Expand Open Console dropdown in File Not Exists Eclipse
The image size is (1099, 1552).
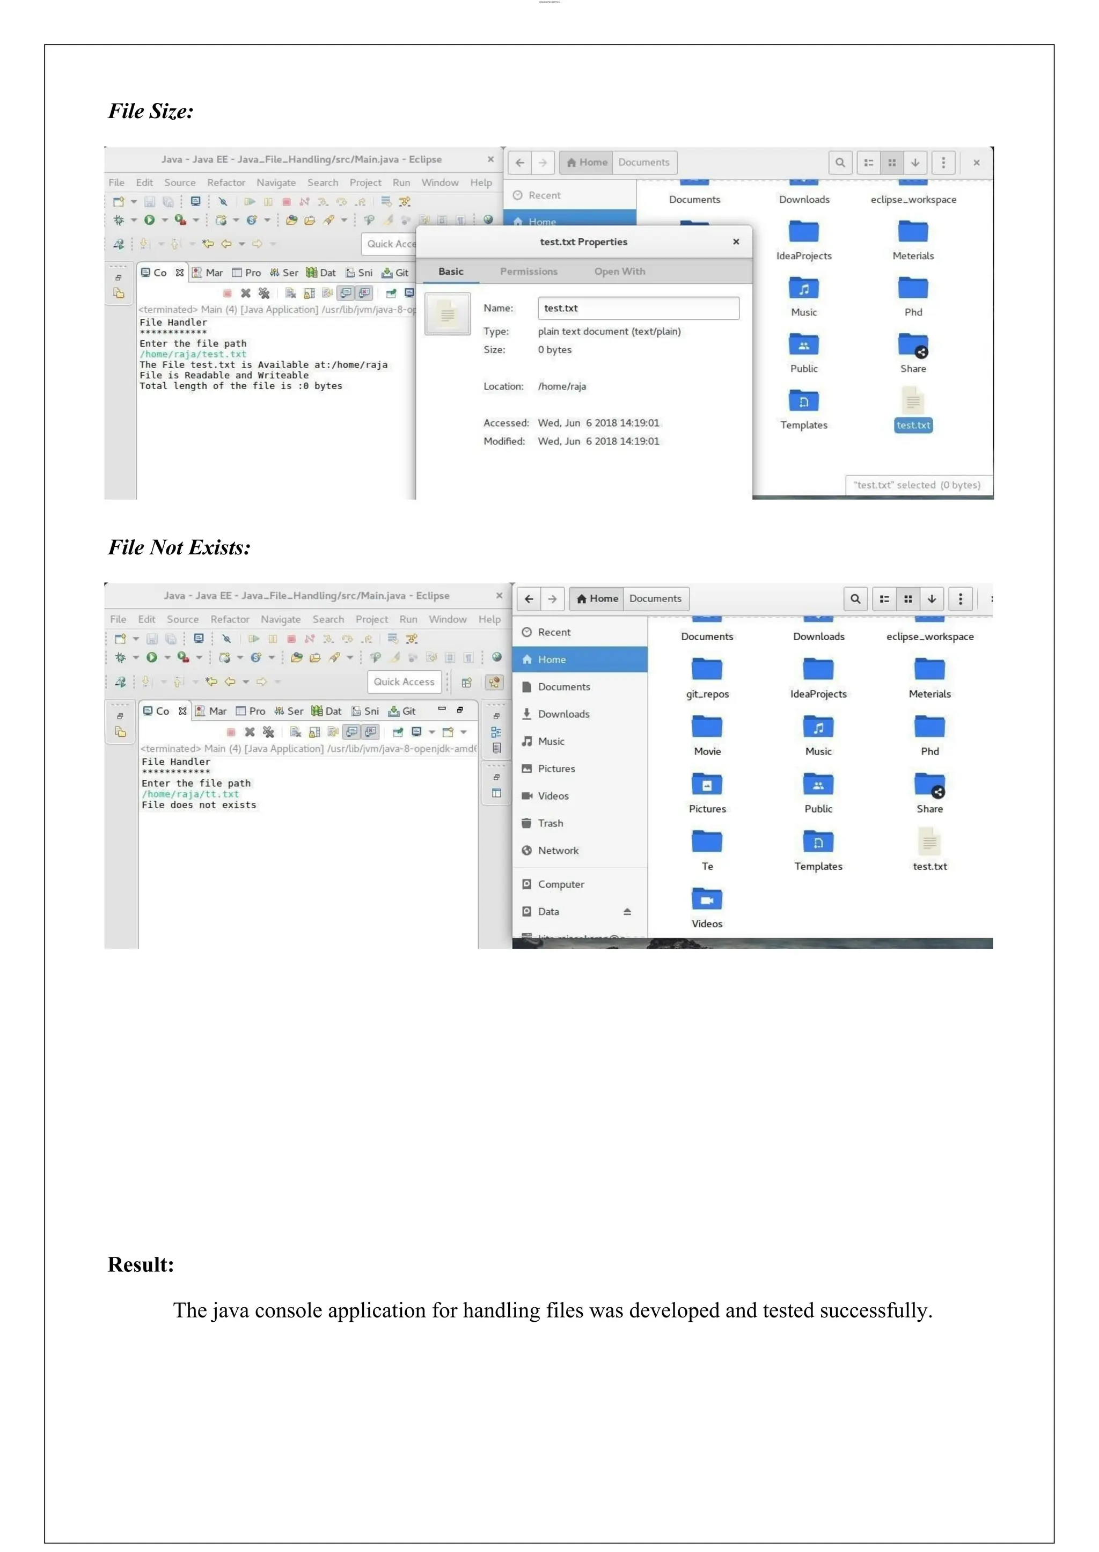464,731
